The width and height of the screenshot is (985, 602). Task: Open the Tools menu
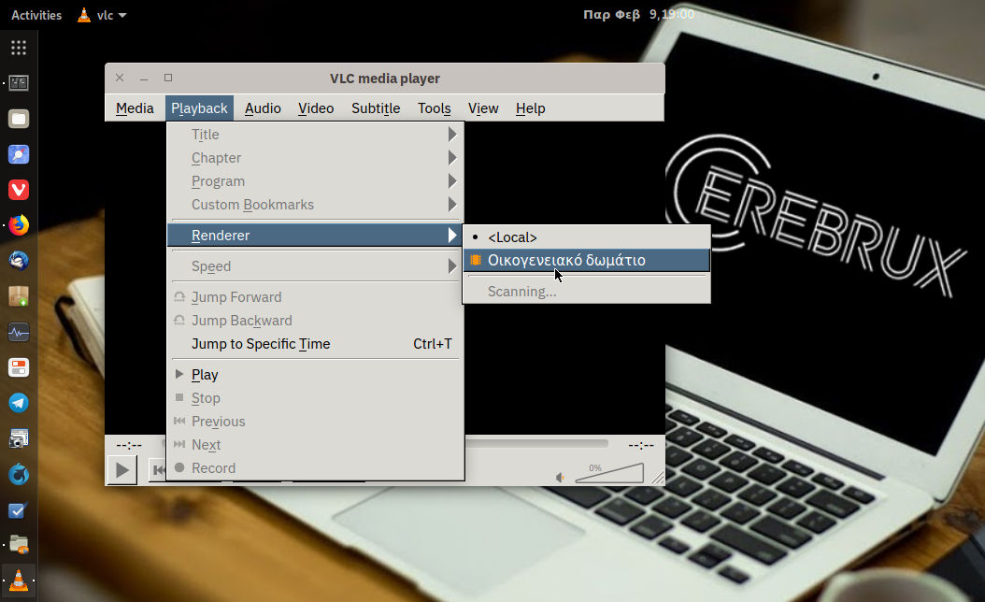[434, 108]
